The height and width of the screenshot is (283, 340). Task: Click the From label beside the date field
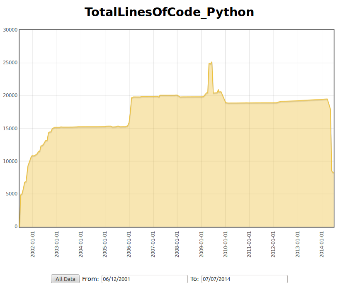[90, 278]
